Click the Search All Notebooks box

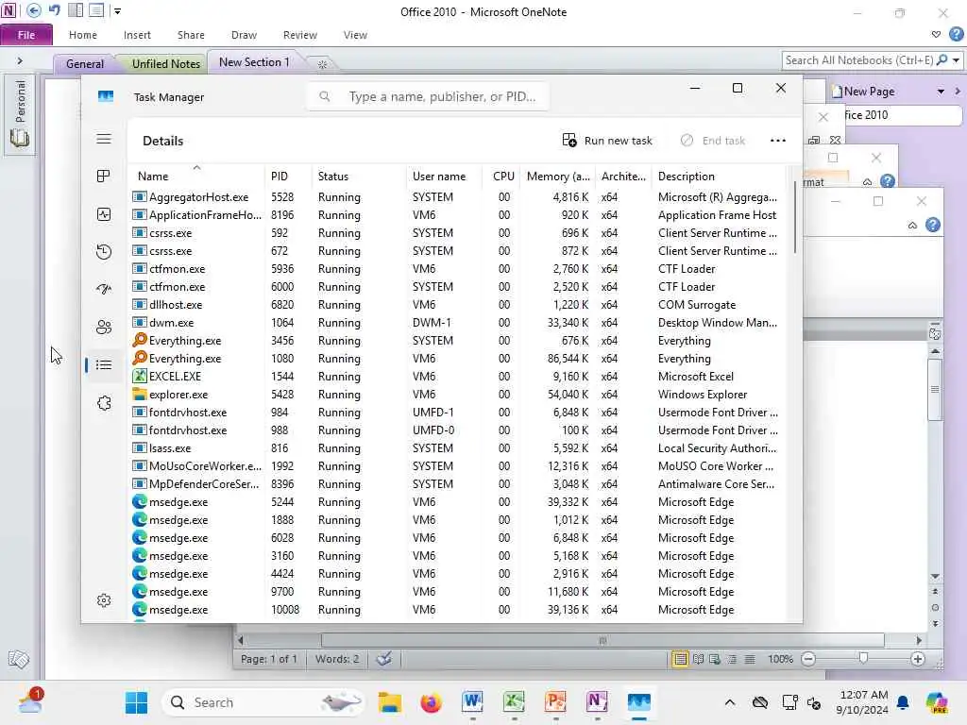point(858,60)
